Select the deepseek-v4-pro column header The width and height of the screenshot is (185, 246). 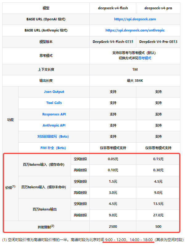(x=158, y=8)
